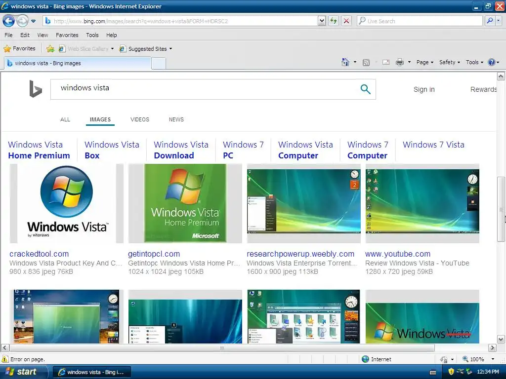Open the Help menu
Image resolution: width=506 pixels, height=379 pixels.
point(112,35)
